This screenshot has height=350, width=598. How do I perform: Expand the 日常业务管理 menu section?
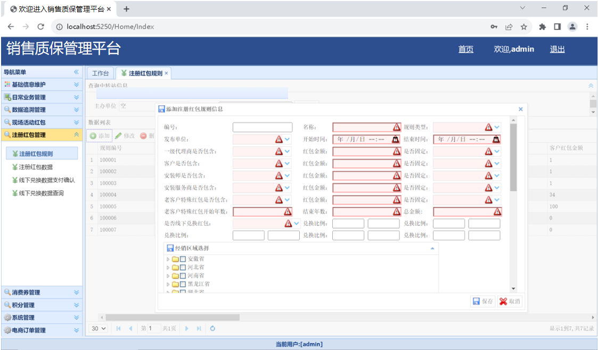(42, 97)
